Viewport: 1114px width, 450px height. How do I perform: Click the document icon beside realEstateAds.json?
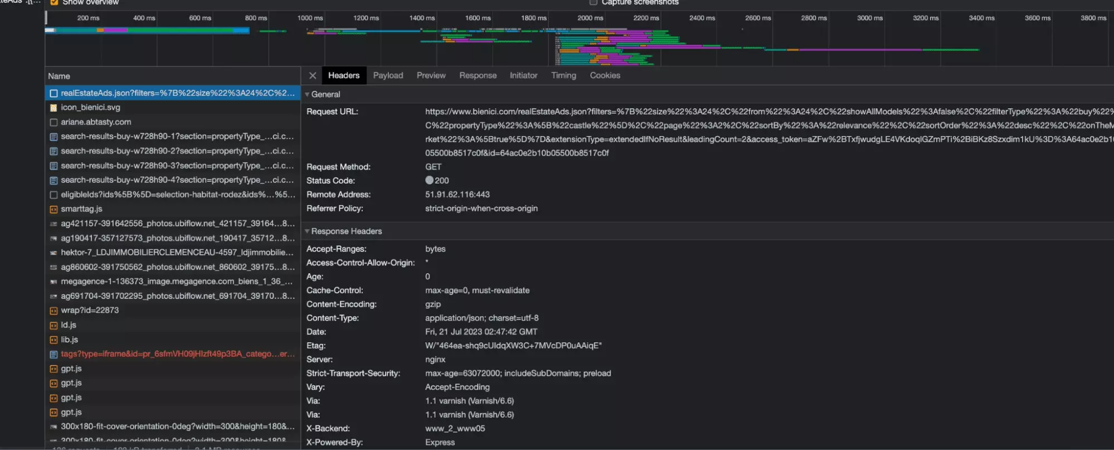(x=53, y=93)
